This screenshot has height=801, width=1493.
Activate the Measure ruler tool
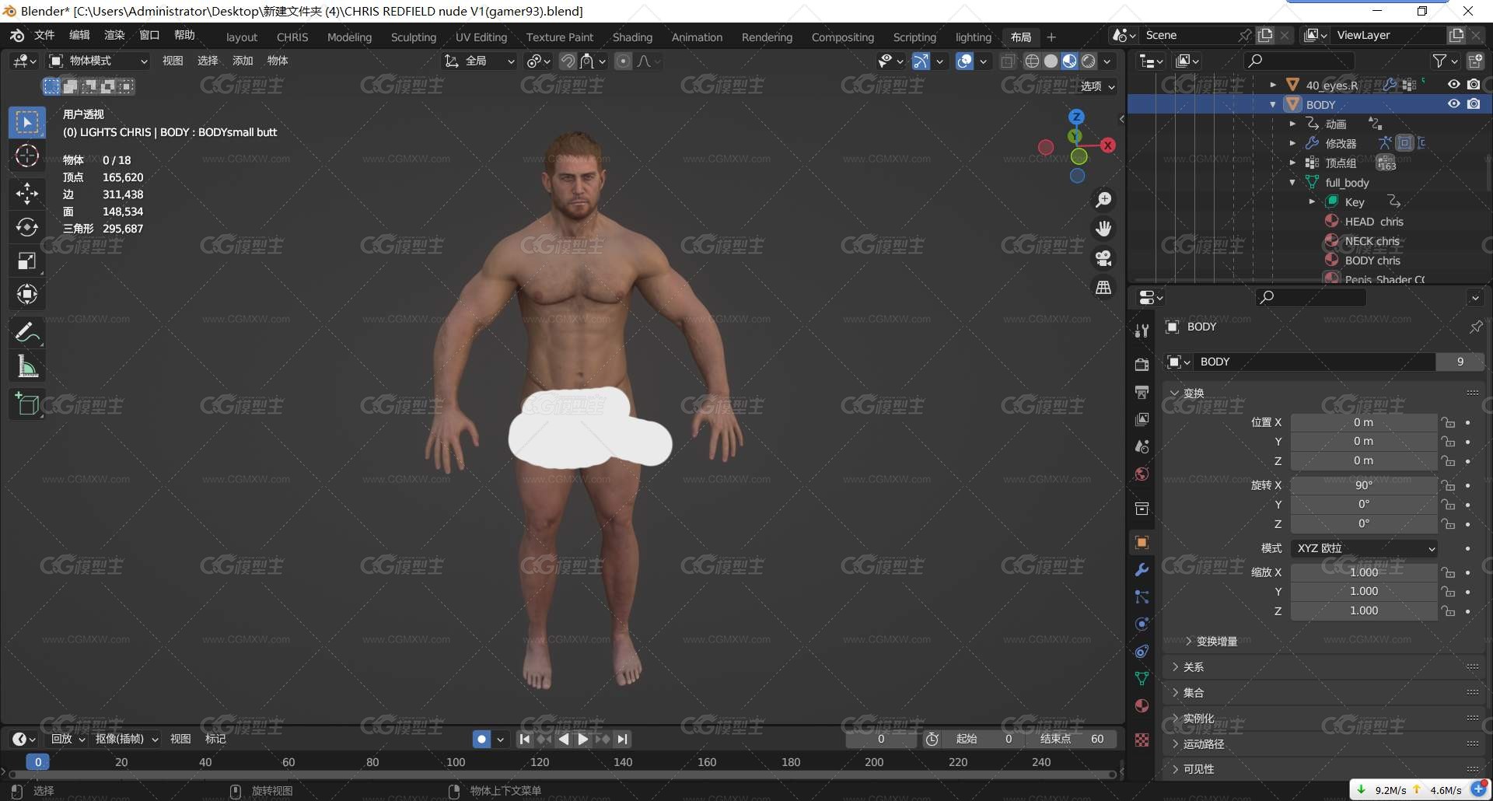(x=27, y=366)
